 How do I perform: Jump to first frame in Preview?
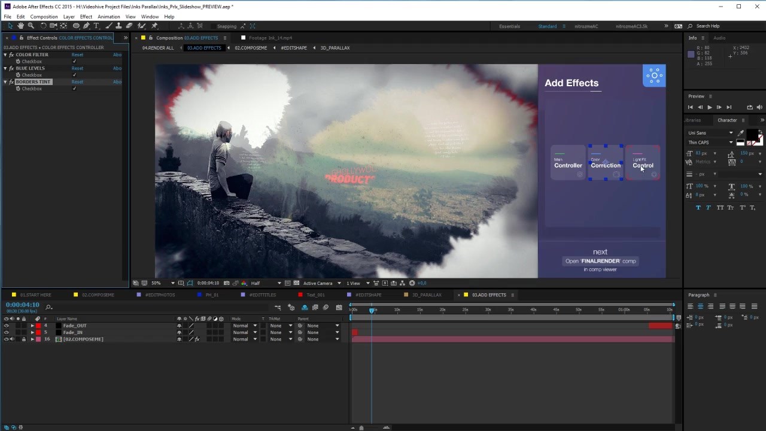pos(690,107)
